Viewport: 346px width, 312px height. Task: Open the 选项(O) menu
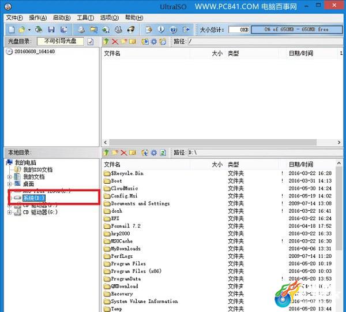[110, 18]
